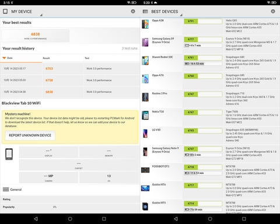280x224 pixels.
Task: Select the Camera MP spec tile
Action: 48,177
